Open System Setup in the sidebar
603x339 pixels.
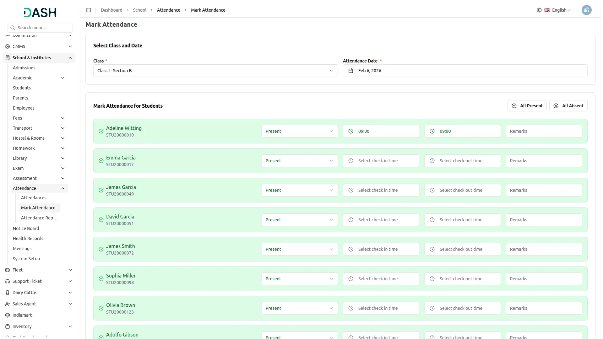26,259
